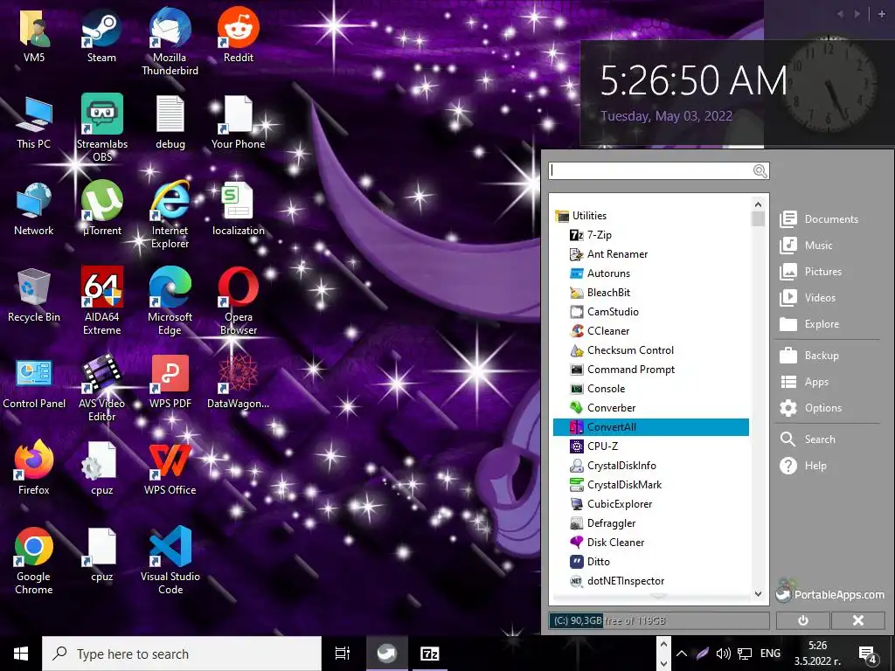
Task: Click Search in the side panel
Action: click(808, 439)
